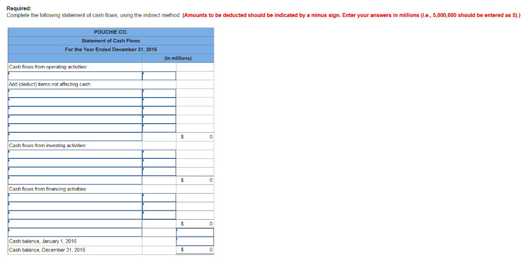Open first label dropdown under Add (deduct) items
Viewport: 524px width, 258px height.
75,93
